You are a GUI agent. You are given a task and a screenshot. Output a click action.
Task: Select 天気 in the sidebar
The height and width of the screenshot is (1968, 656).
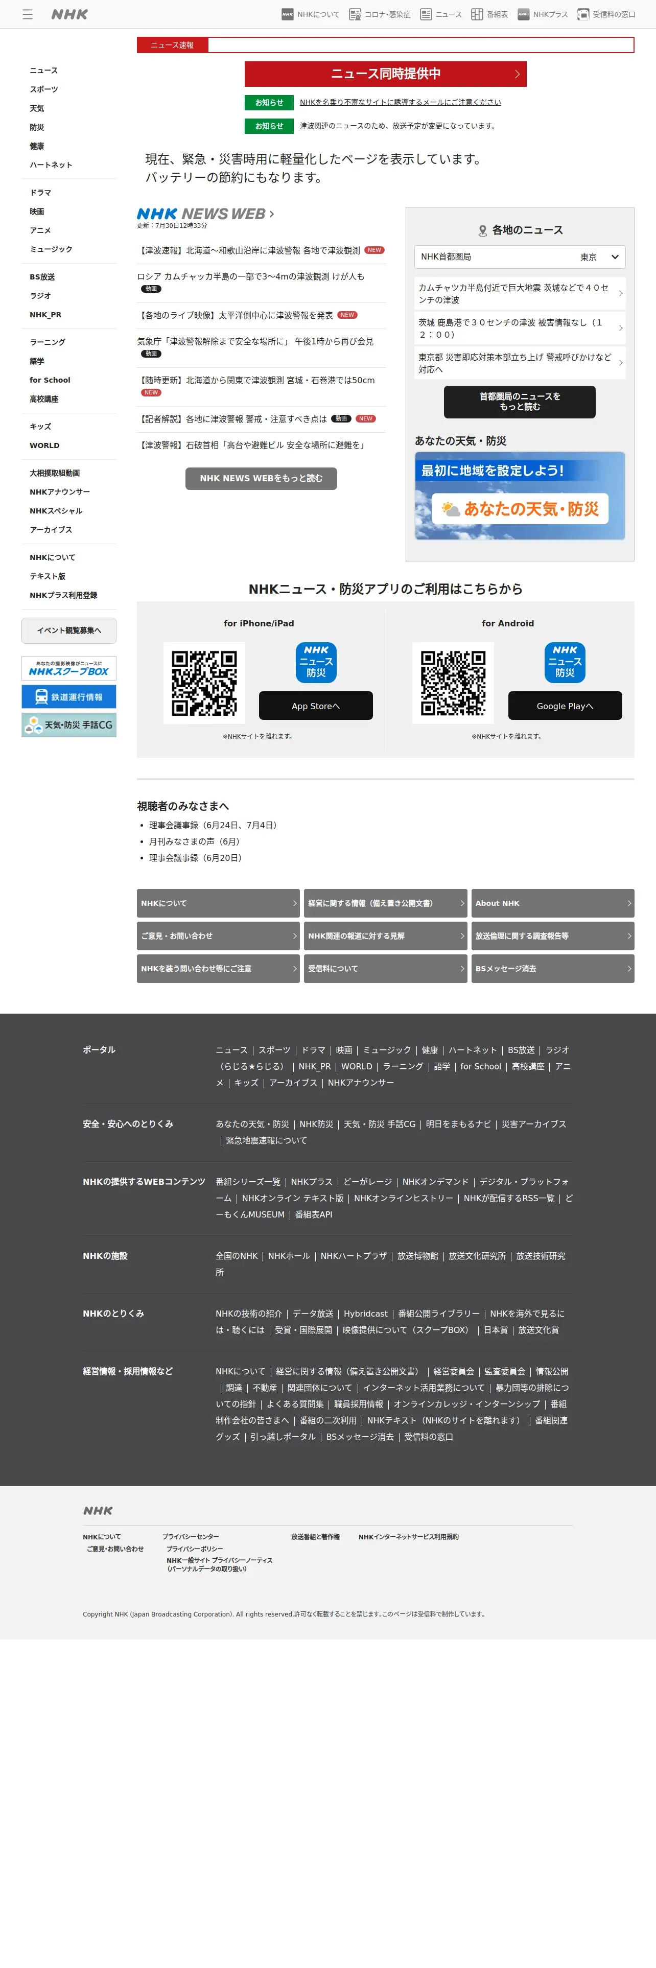pyautogui.click(x=37, y=108)
